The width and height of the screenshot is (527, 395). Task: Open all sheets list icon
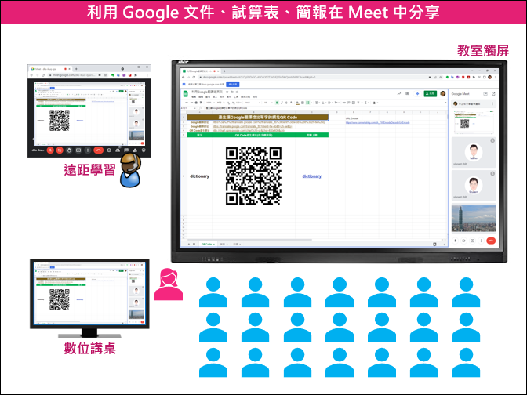194,244
